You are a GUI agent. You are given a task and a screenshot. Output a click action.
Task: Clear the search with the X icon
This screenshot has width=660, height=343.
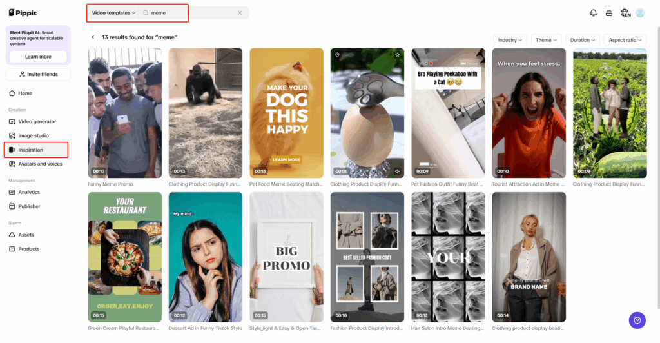click(240, 13)
